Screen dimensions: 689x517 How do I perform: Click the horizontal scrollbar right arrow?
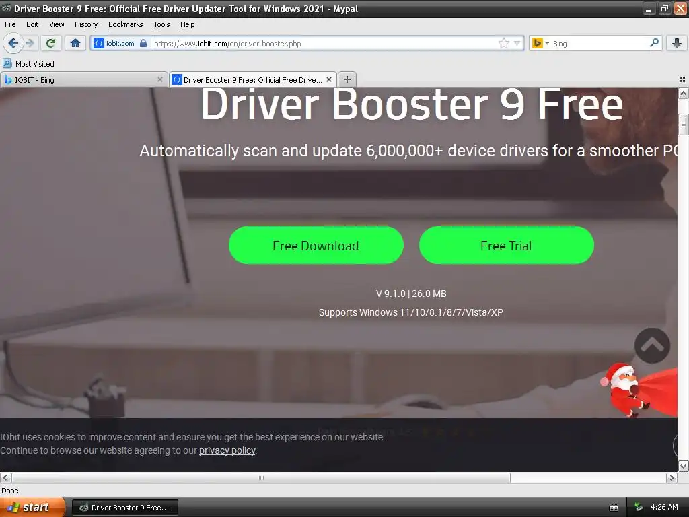(x=672, y=477)
